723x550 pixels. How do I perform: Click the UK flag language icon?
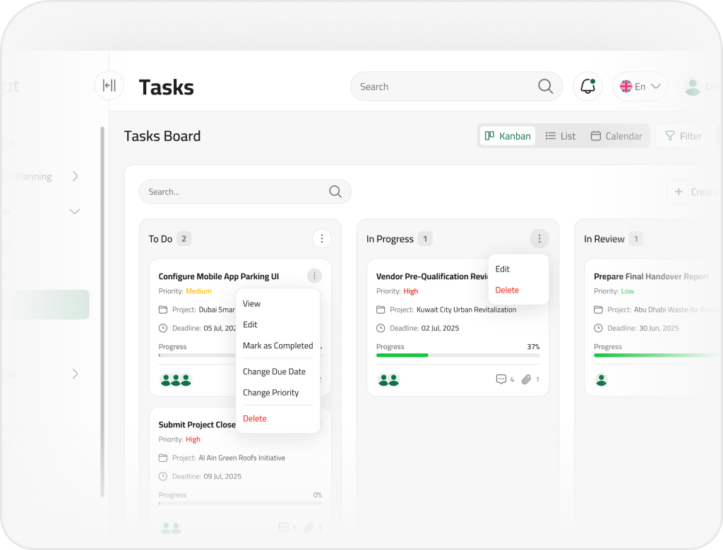626,86
